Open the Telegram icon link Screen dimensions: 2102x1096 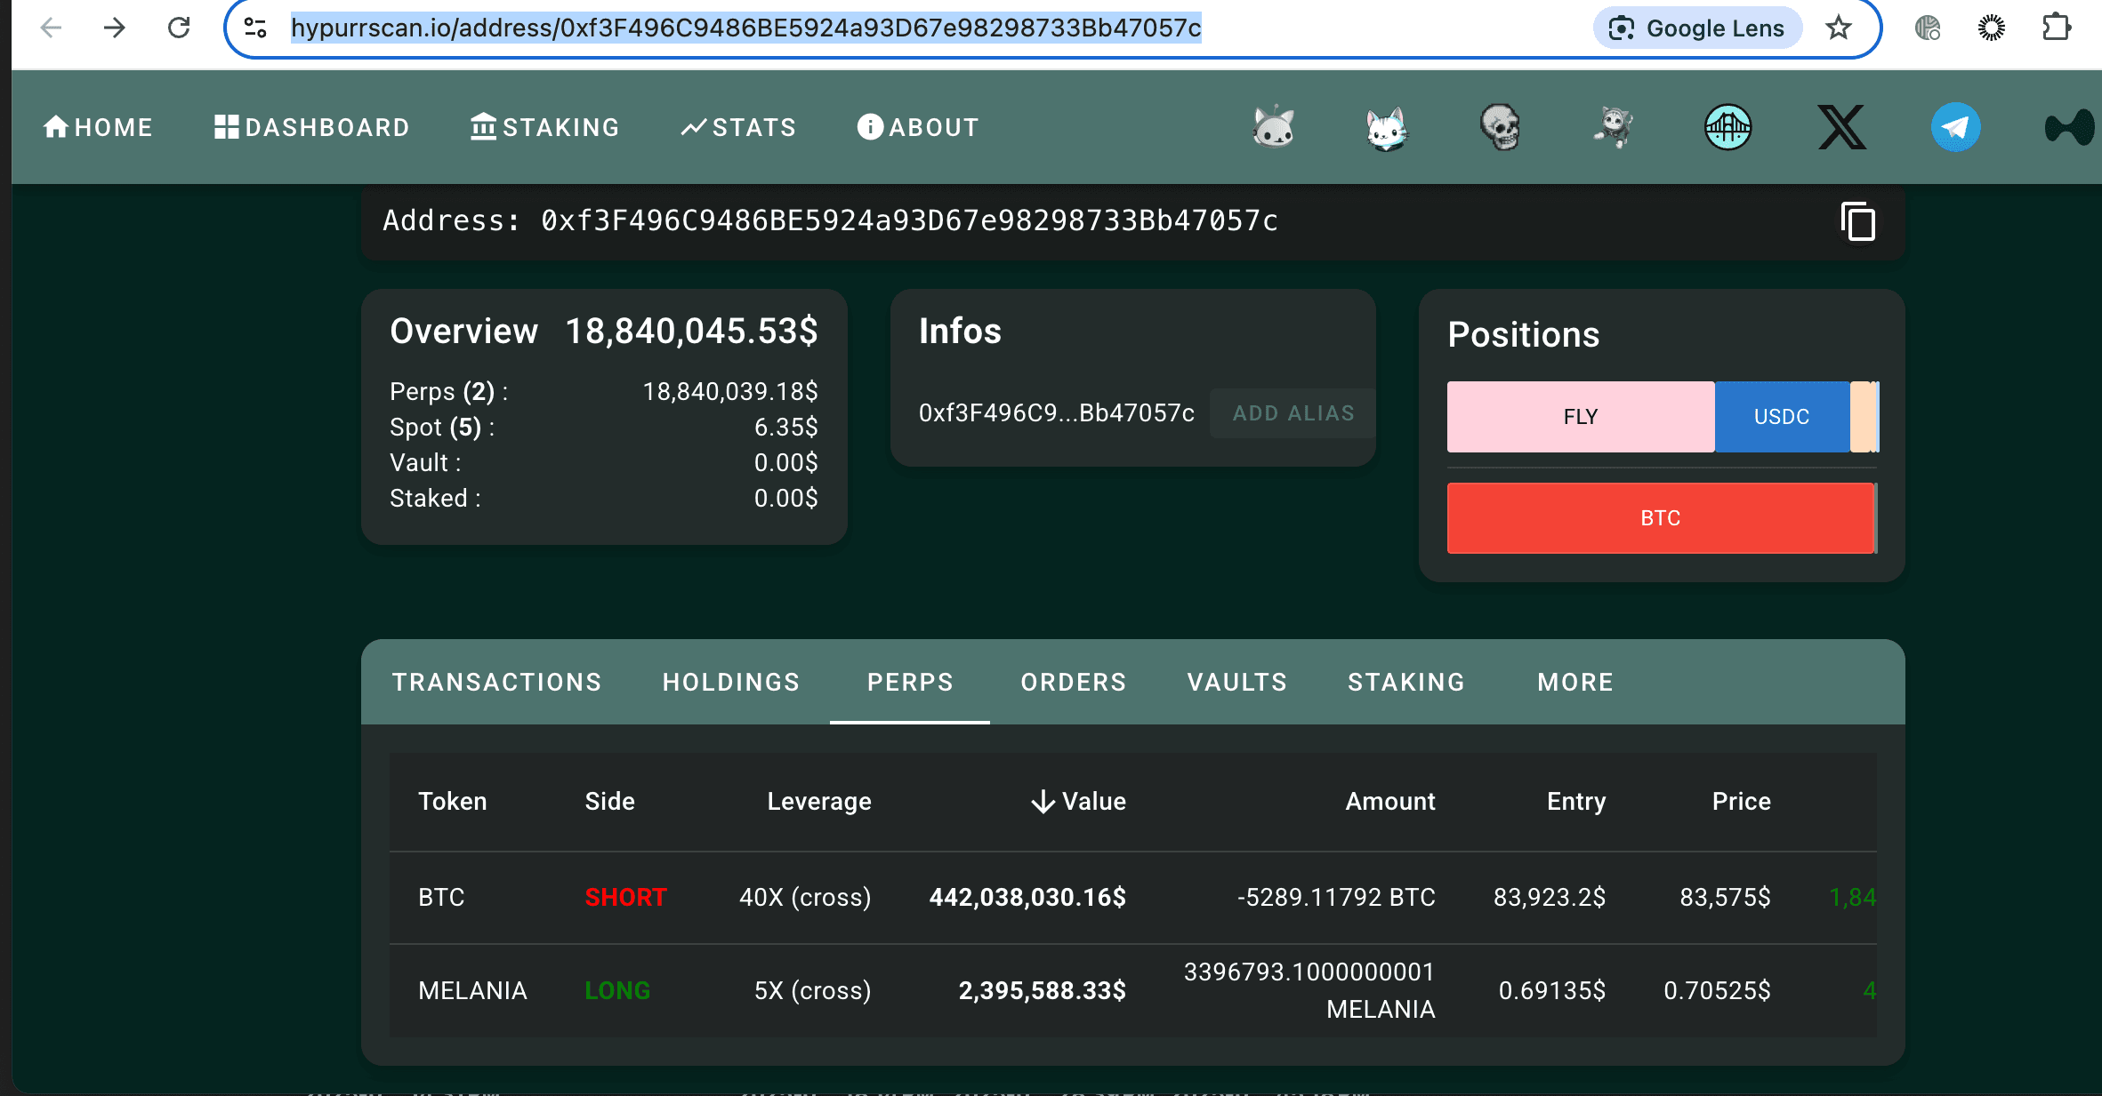(x=1954, y=127)
